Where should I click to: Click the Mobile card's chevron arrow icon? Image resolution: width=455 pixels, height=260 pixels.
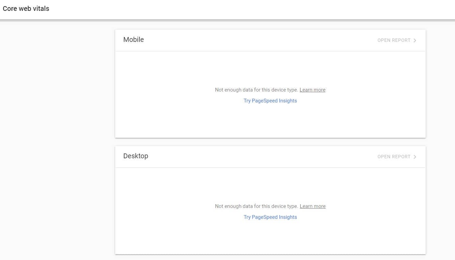(x=415, y=40)
